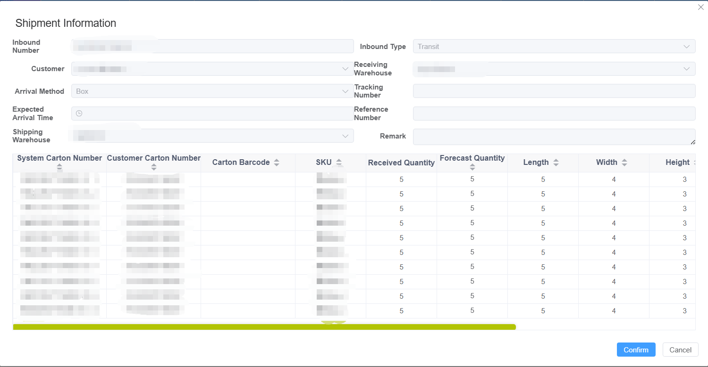Click into the Remark text area
708x367 pixels.
554,137
